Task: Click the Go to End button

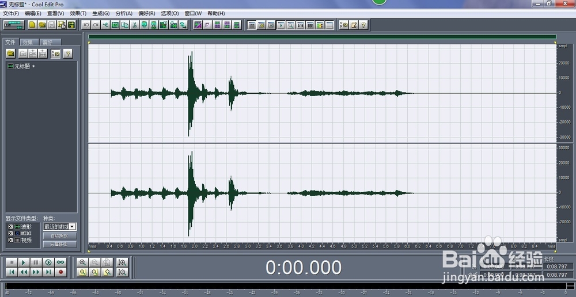Action: click(x=48, y=272)
